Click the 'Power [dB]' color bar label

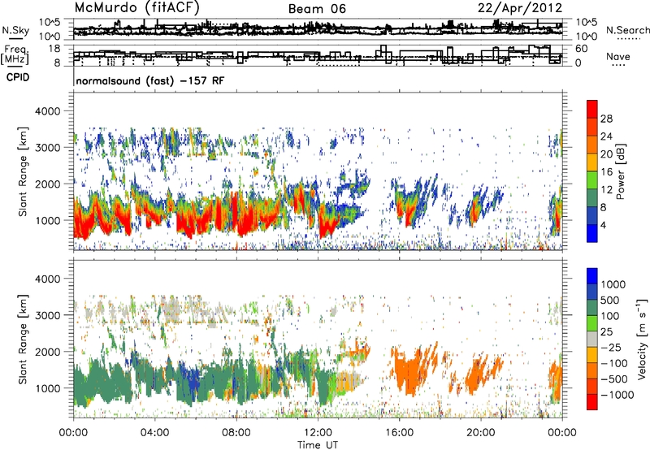tap(621, 171)
